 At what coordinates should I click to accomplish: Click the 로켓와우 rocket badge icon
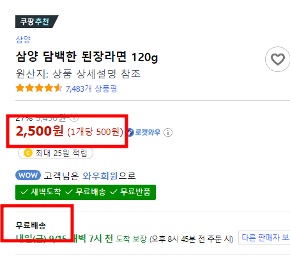tap(130, 132)
